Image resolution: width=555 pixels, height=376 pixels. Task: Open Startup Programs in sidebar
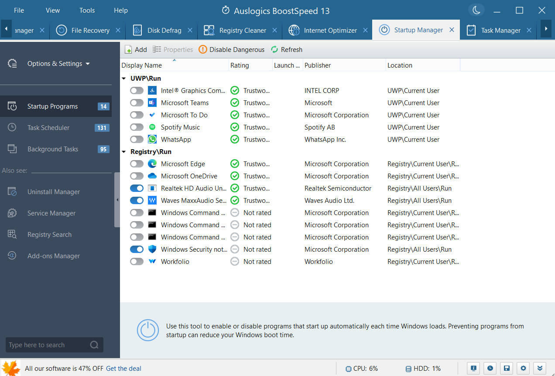(56, 106)
